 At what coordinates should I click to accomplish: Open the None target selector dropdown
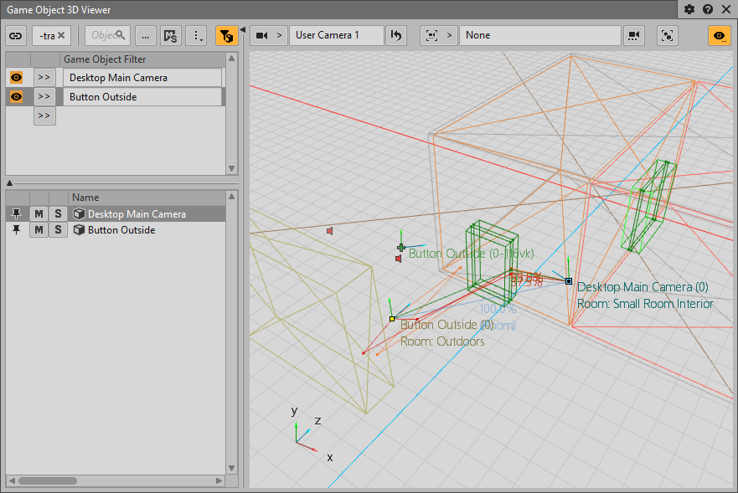click(539, 35)
